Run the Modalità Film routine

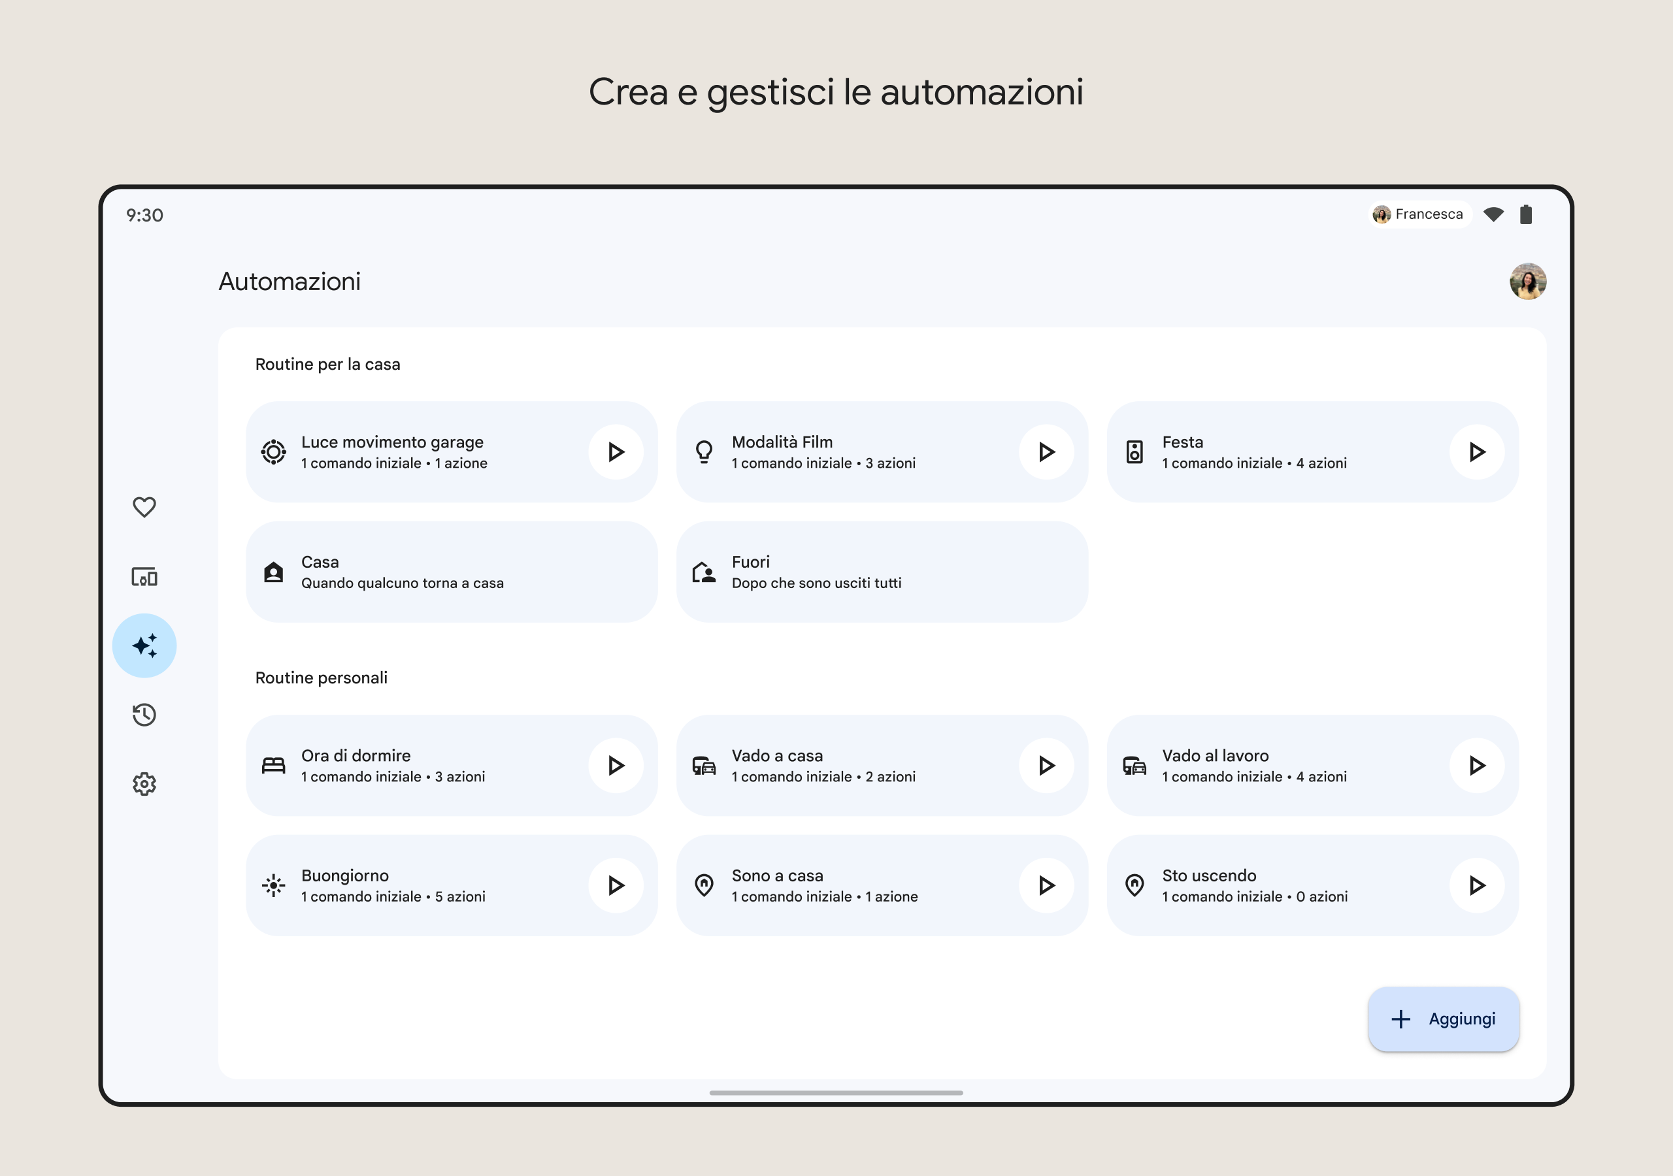(x=1046, y=451)
